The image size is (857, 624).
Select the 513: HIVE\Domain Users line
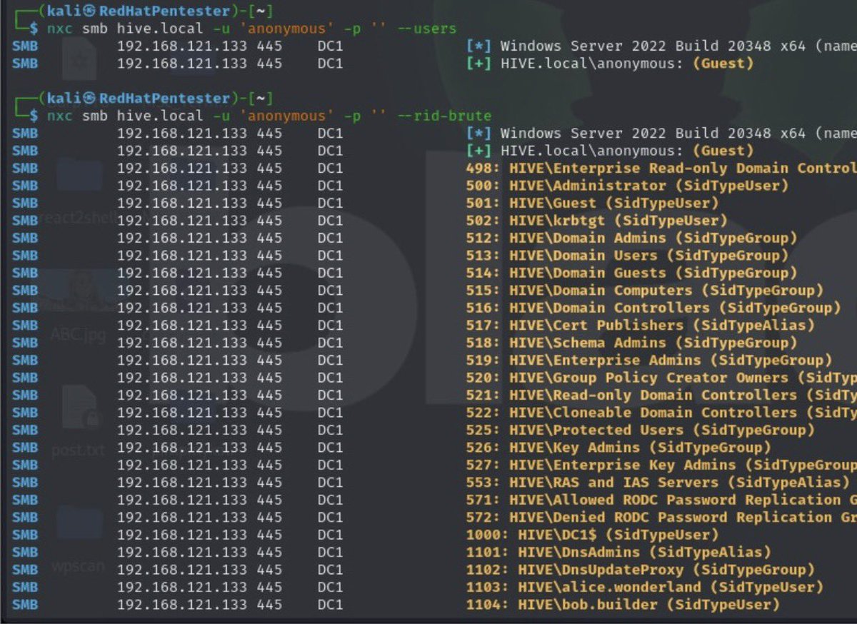[627, 256]
